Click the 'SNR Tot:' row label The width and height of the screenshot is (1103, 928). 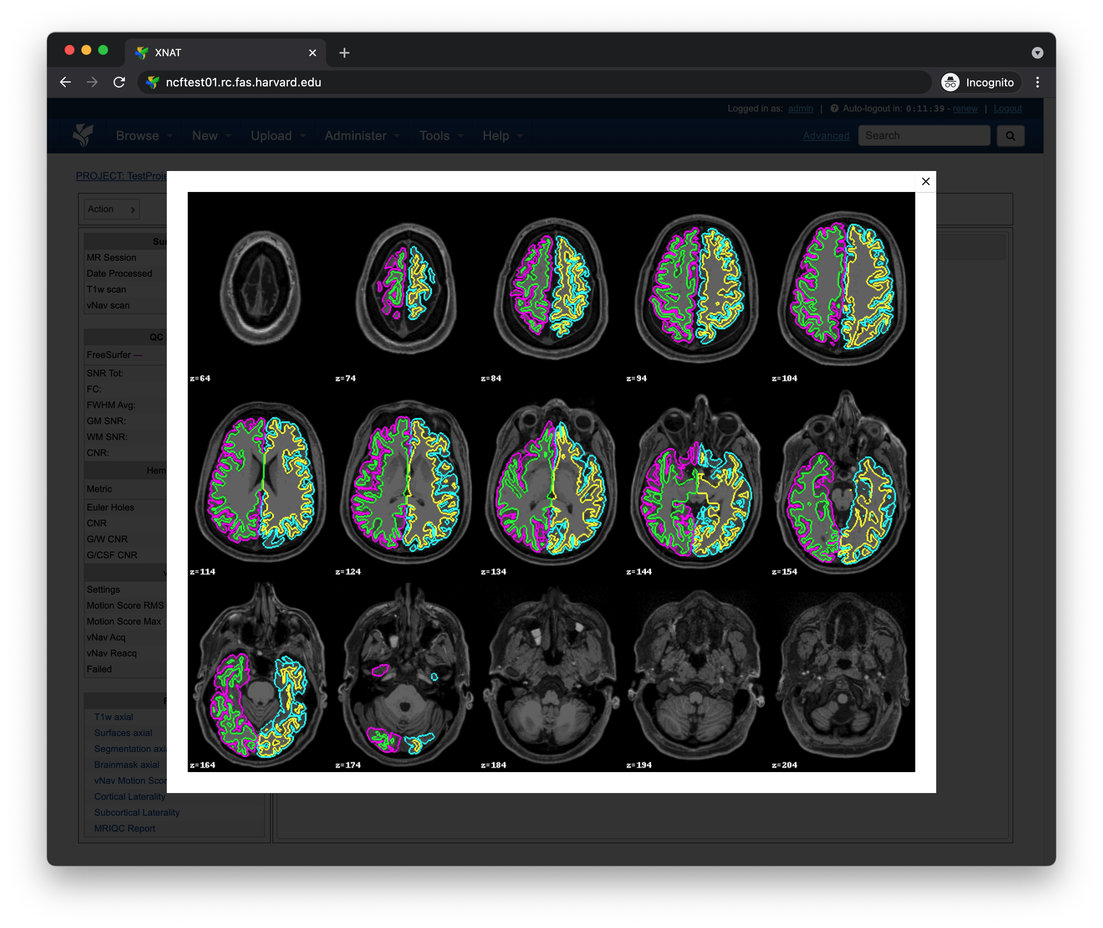coord(105,373)
